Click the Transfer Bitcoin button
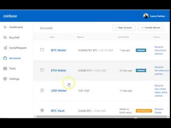Viewport: 171px width, 128px height. pyautogui.click(x=151, y=28)
